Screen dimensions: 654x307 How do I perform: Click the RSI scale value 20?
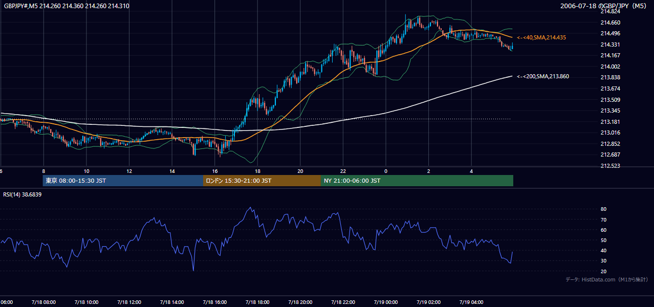click(603, 271)
